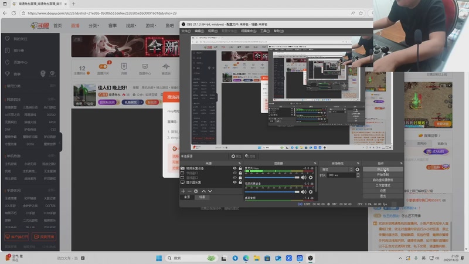
Task: Open scene transition properties gear
Action: click(357, 170)
